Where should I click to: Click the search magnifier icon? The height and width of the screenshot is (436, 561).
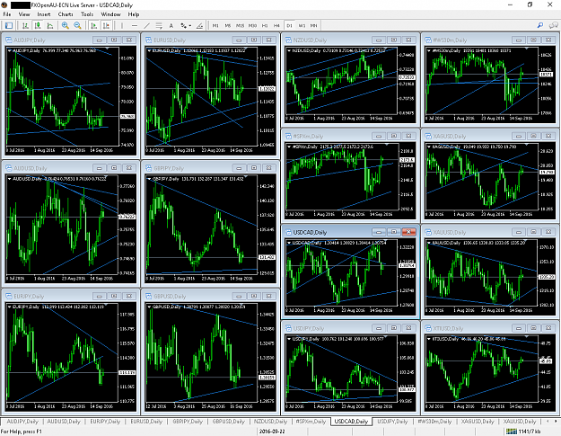point(540,25)
